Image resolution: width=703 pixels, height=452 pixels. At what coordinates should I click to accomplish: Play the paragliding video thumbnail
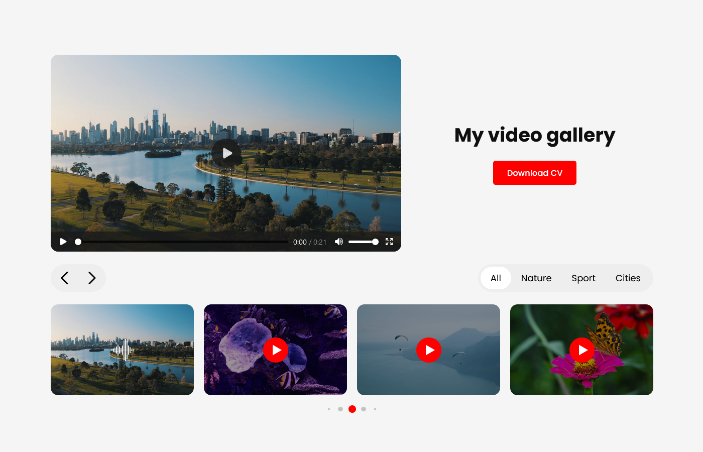point(429,350)
